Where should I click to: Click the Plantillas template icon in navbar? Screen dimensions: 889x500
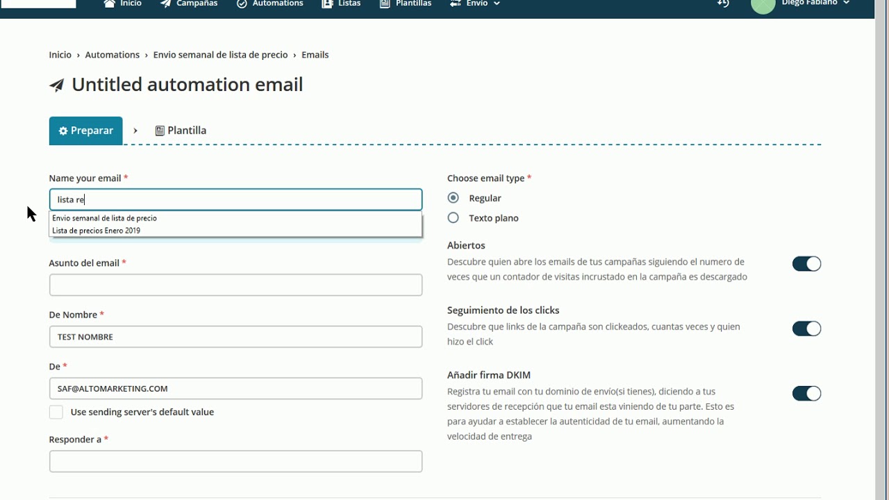click(385, 3)
